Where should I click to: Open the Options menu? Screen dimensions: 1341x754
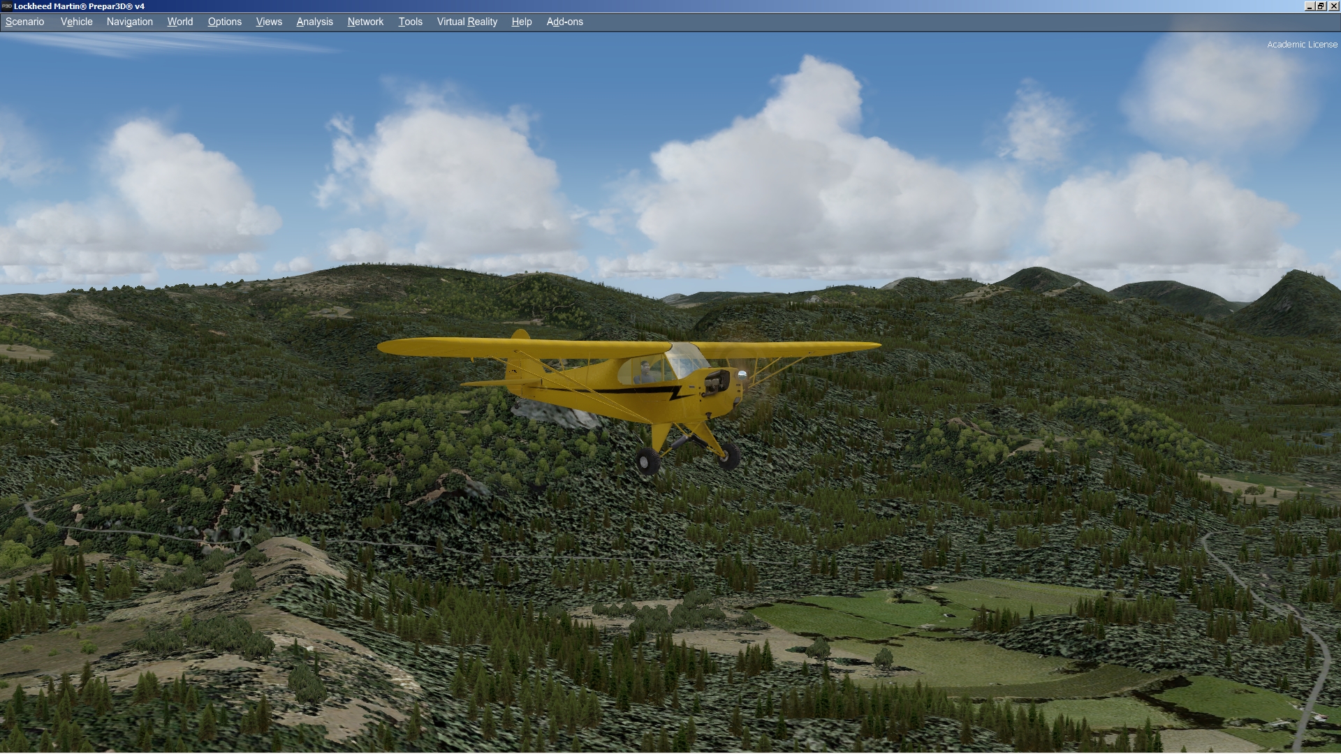(x=224, y=22)
